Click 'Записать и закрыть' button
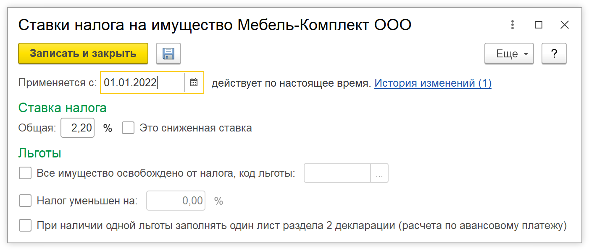This screenshot has width=589, height=250. point(83,54)
